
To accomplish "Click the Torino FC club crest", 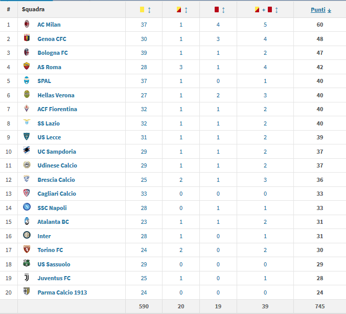I will click(x=27, y=249).
